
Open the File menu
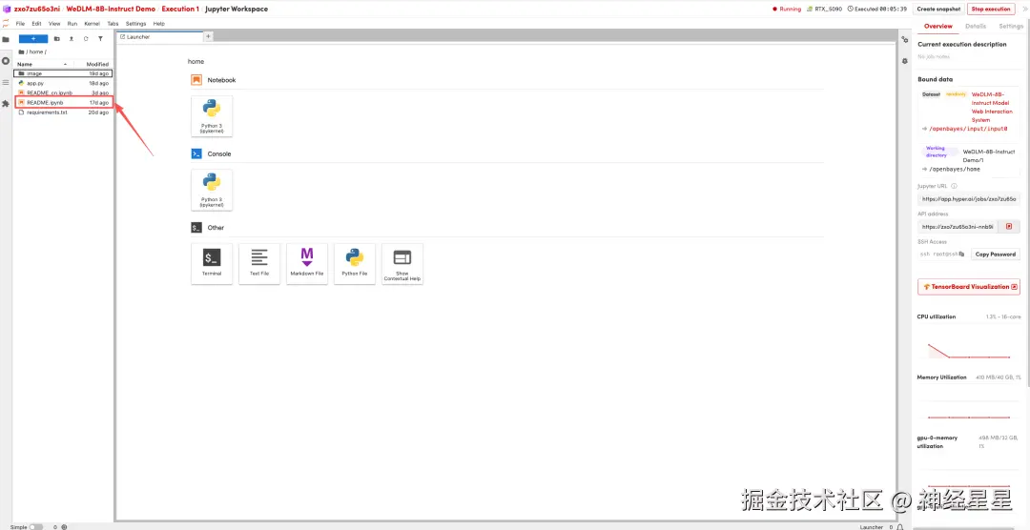(x=20, y=24)
